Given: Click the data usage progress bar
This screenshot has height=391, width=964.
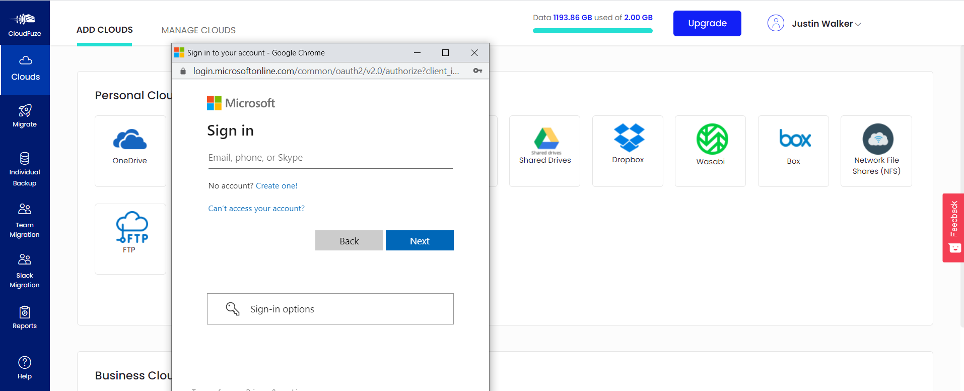Looking at the screenshot, I should click(x=593, y=31).
